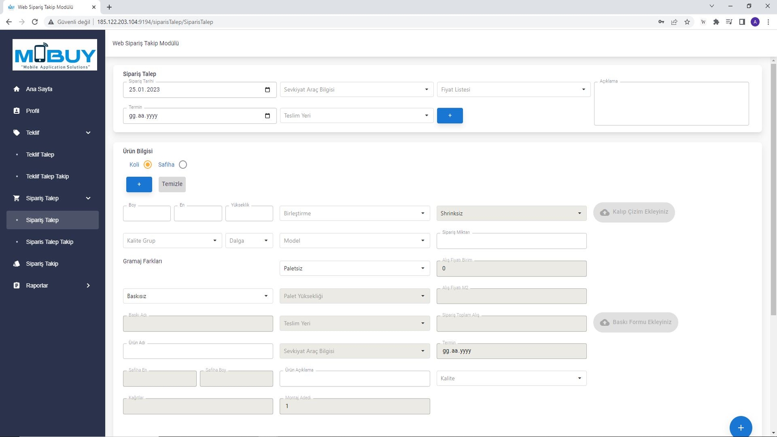777x437 pixels.
Task: Click the Sipariş Talep cart icon
Action: pyautogui.click(x=17, y=198)
